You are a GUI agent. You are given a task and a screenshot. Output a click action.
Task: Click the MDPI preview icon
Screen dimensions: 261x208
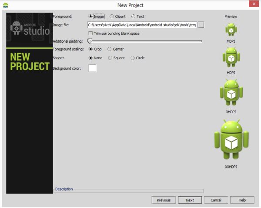[x=231, y=30]
